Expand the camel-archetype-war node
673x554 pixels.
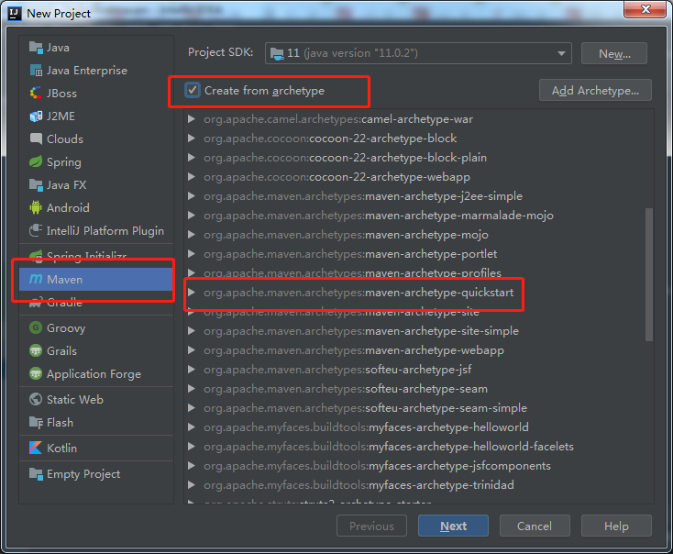192,119
